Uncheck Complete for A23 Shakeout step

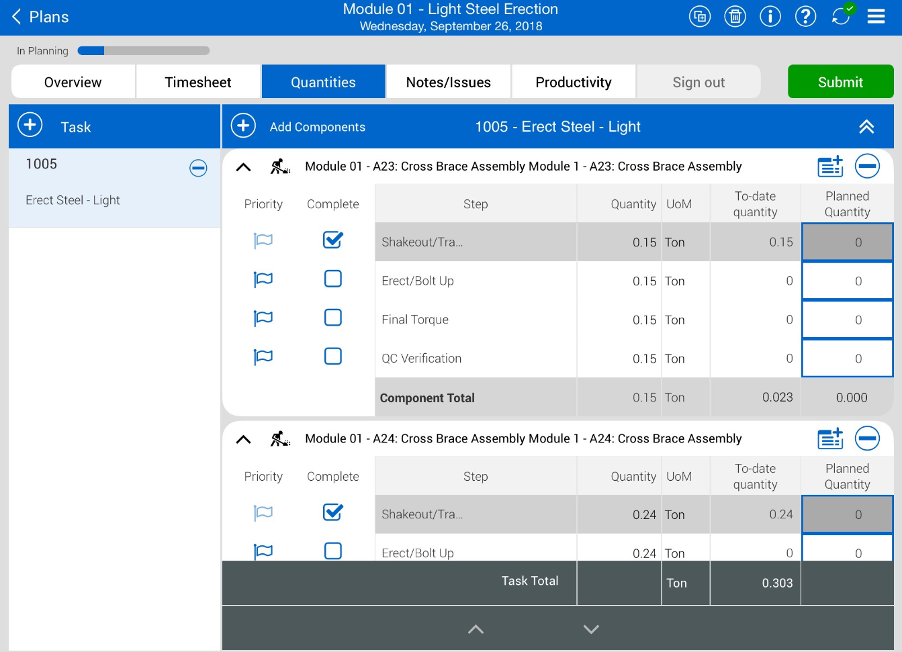(x=333, y=240)
